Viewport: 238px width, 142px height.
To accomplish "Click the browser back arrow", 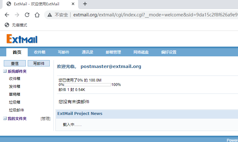I will 7,15.
